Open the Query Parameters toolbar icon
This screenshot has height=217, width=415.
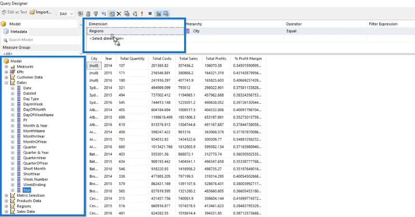[127, 14]
